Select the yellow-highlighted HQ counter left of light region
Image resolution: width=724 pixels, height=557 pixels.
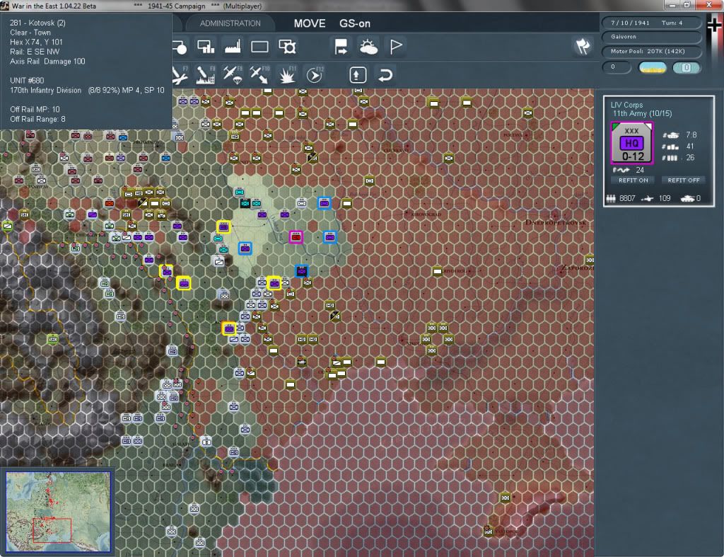pos(223,226)
